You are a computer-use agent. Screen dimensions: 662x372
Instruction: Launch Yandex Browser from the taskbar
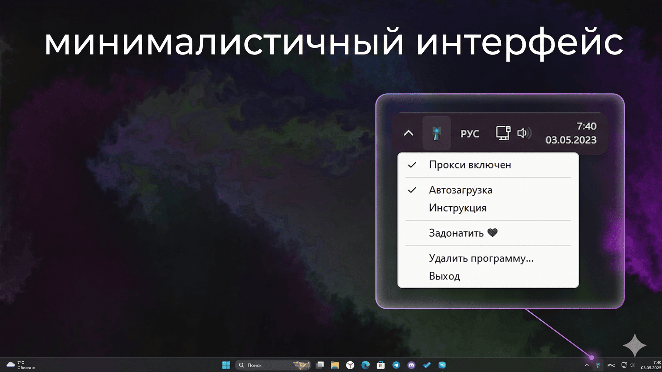pyautogui.click(x=350, y=365)
